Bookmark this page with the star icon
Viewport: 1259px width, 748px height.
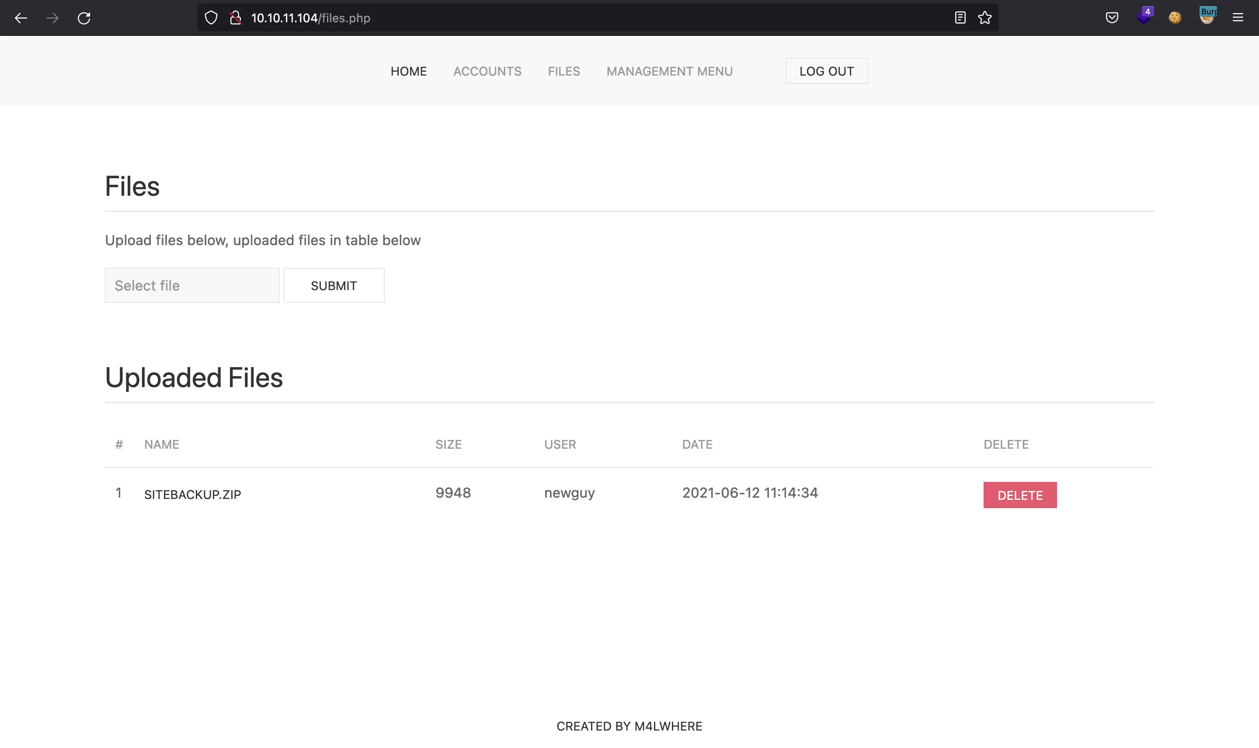[985, 18]
